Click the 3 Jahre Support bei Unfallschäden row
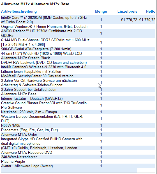The width and height of the screenshot is (157, 174). point(78,89)
